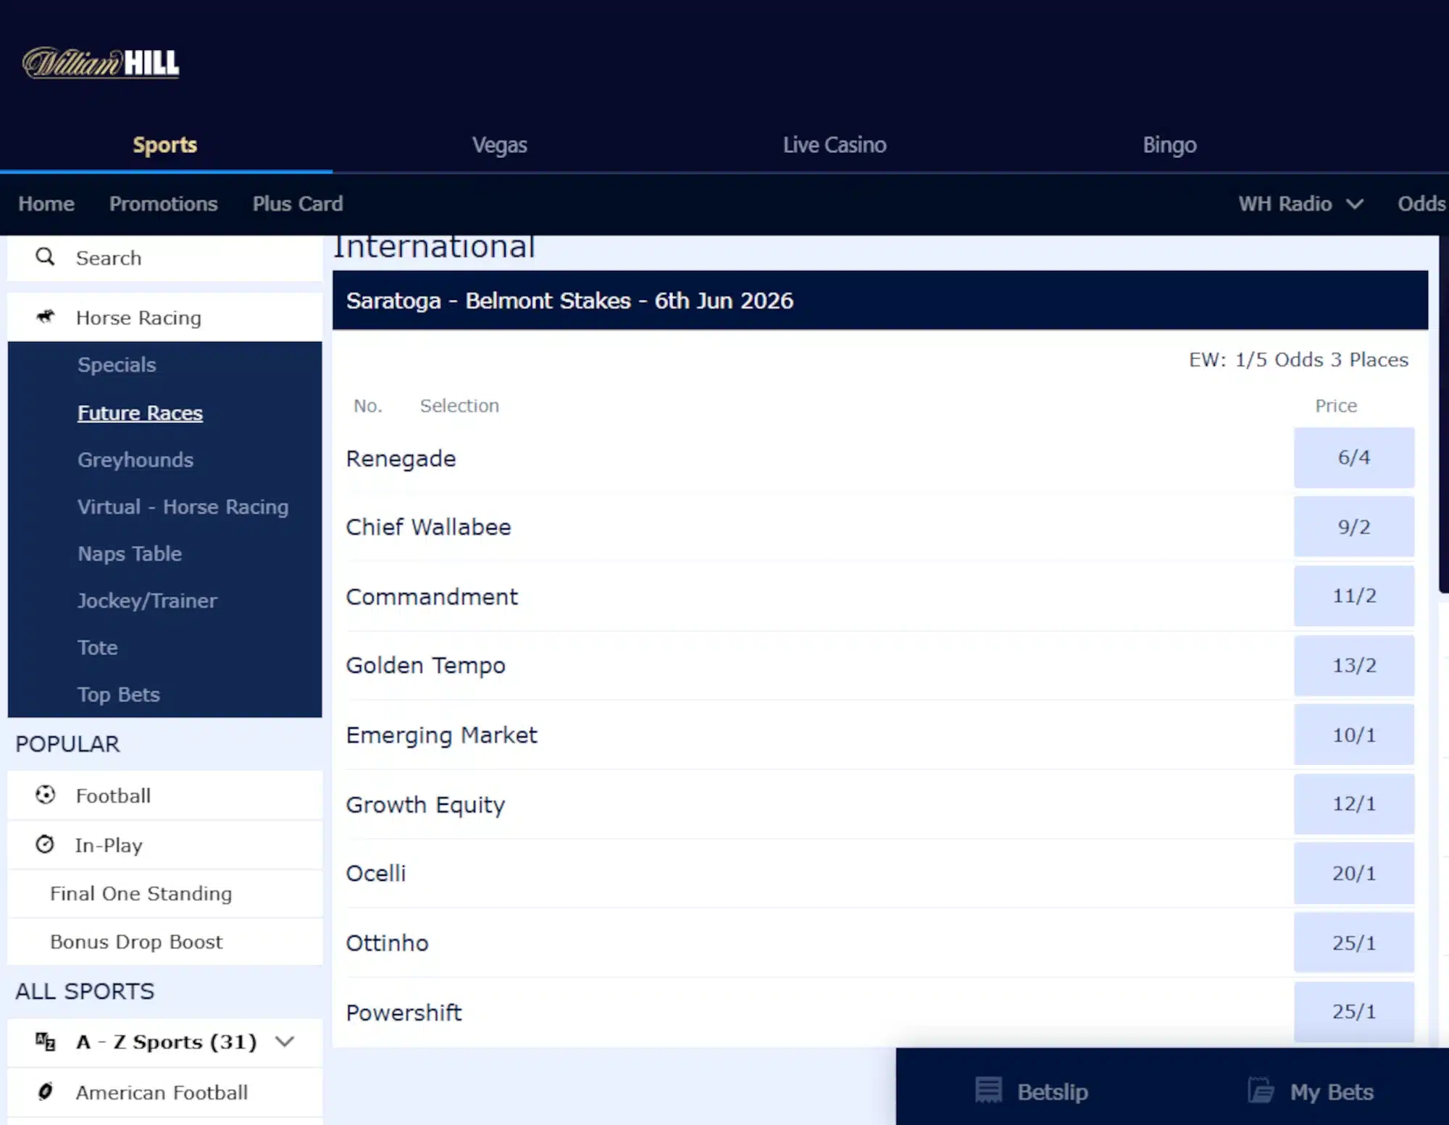Open Virtual - Horse Racing

[x=183, y=507]
